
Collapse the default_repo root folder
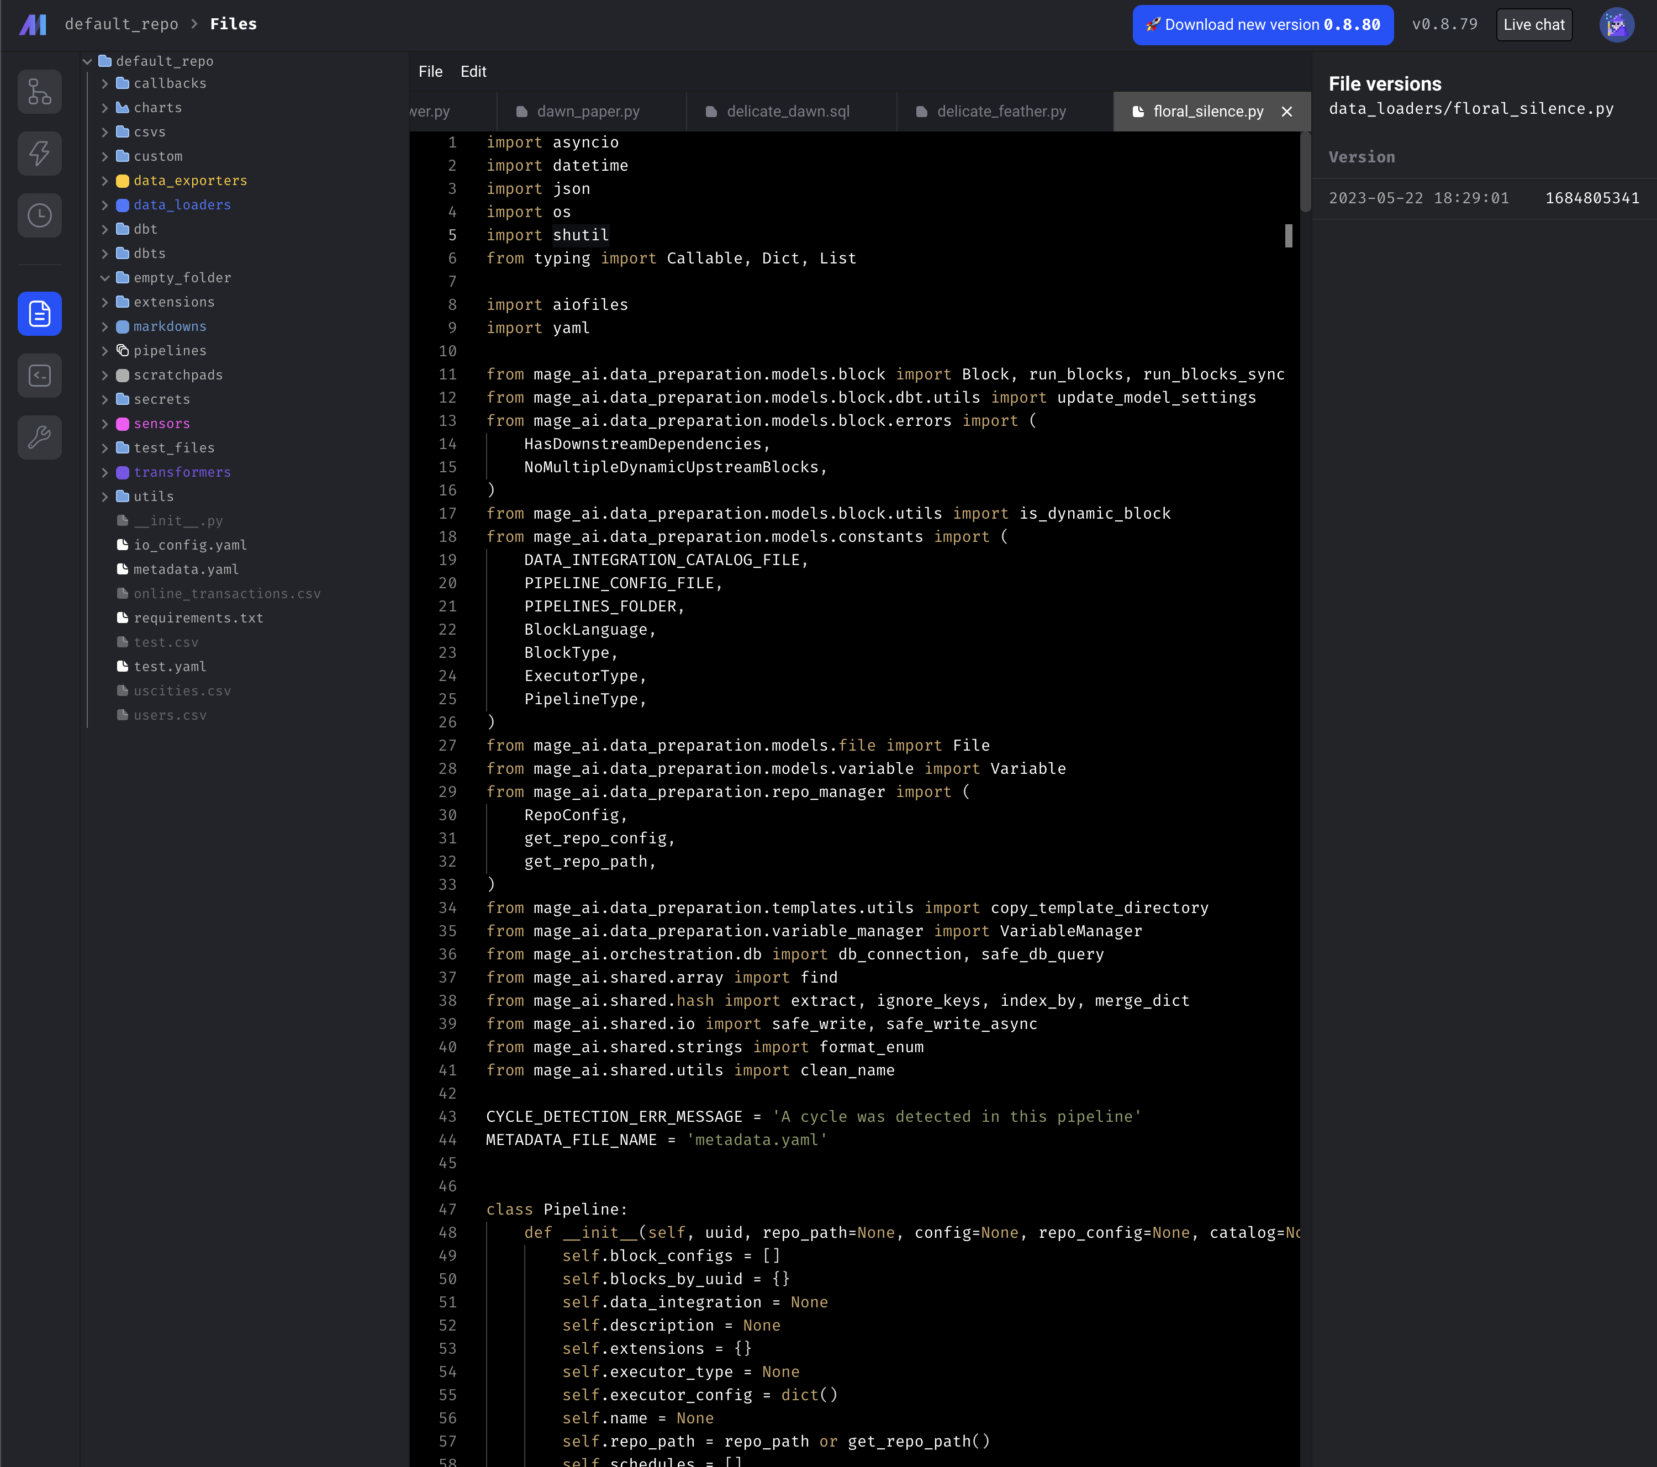click(87, 62)
